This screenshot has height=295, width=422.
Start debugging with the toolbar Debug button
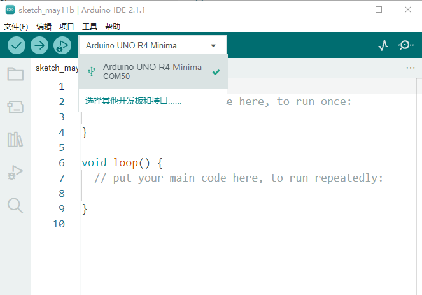click(62, 45)
